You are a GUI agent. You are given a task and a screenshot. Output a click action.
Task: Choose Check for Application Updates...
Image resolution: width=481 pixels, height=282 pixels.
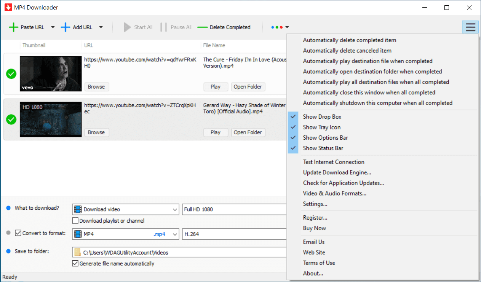[382, 183]
